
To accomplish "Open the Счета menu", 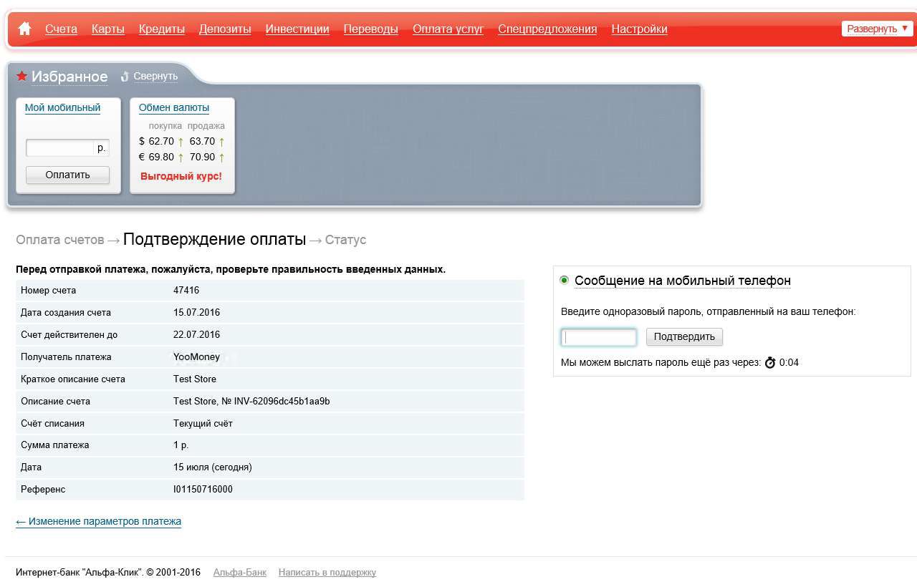I will click(61, 29).
